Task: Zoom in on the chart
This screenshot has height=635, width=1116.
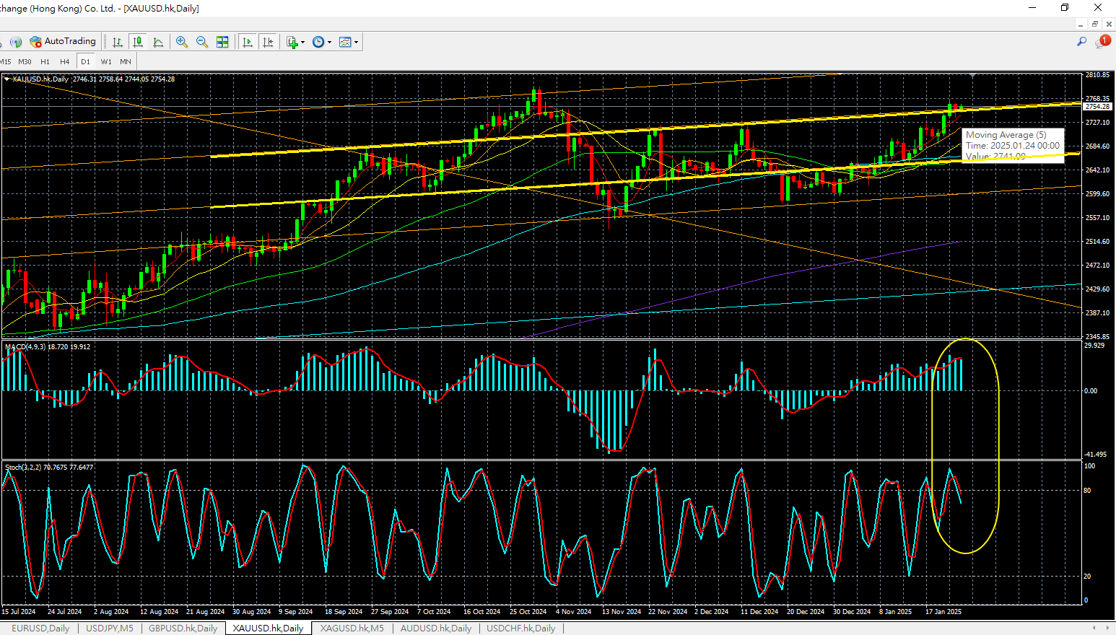Action: click(182, 42)
